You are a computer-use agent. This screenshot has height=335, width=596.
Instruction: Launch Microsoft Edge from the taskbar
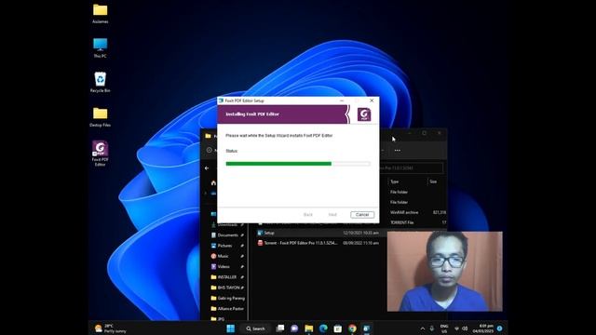coord(323,328)
